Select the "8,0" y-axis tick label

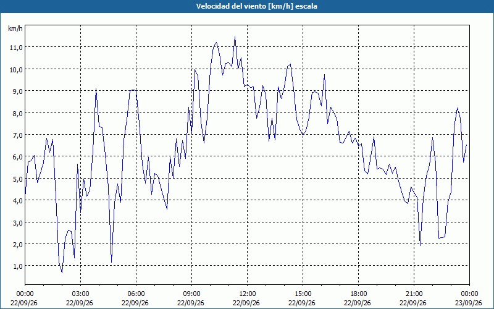tap(17, 113)
